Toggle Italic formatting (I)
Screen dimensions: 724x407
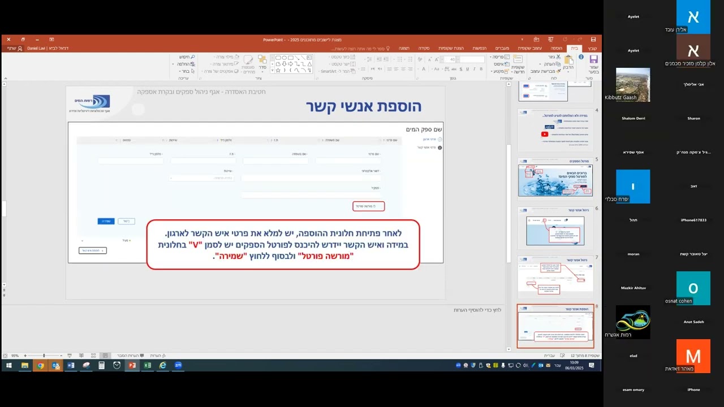coord(474,69)
